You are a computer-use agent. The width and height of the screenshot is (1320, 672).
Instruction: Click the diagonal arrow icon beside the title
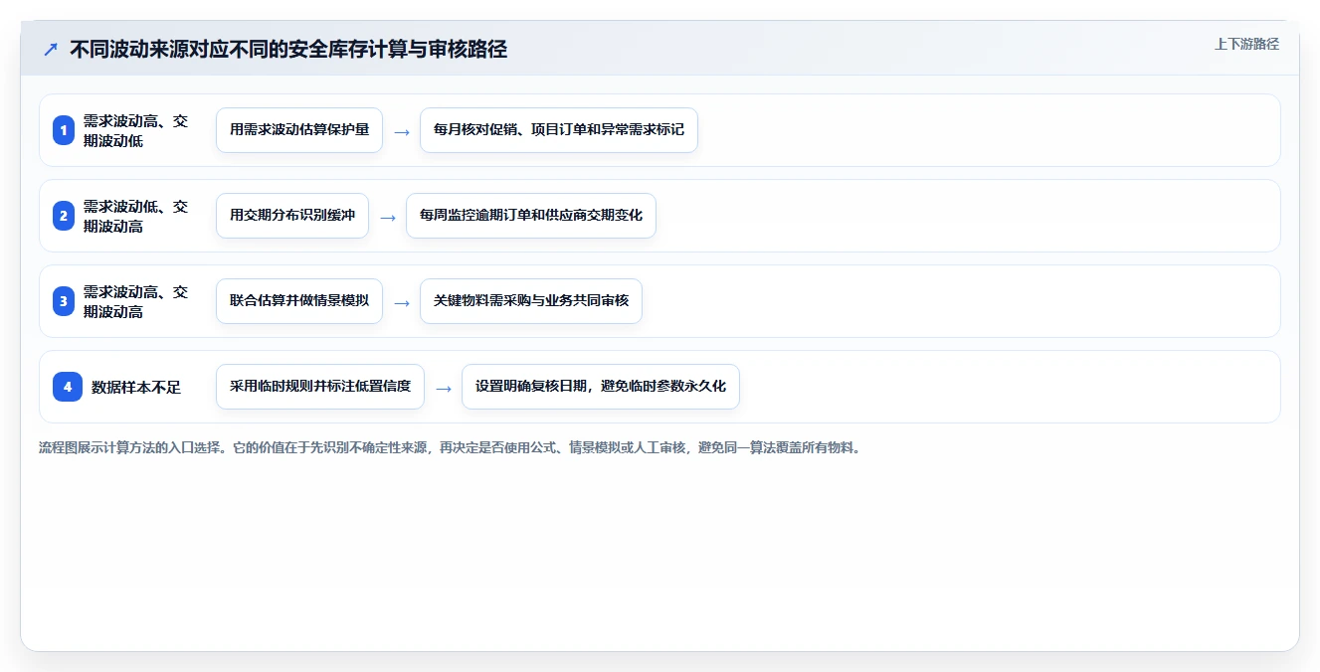pyautogui.click(x=51, y=49)
